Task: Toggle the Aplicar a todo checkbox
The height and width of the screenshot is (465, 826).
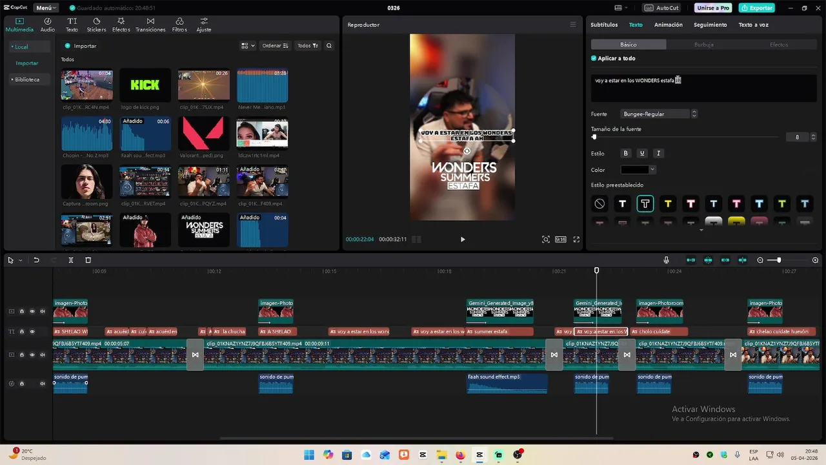Action: tap(594, 58)
